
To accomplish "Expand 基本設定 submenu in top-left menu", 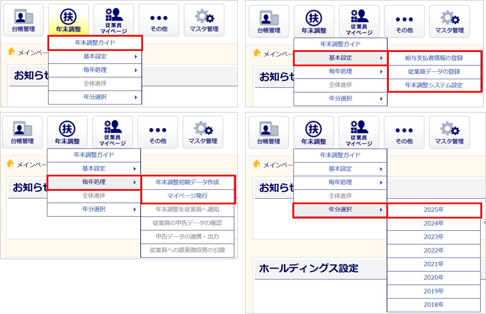I will pyautogui.click(x=95, y=56).
